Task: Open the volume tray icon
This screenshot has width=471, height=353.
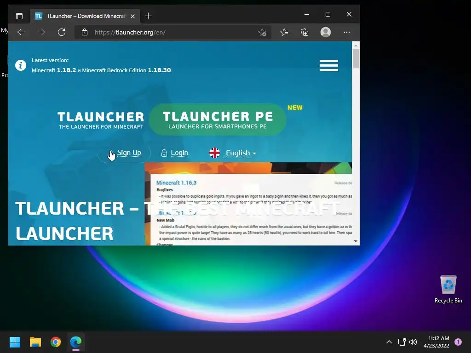Action: (413, 342)
